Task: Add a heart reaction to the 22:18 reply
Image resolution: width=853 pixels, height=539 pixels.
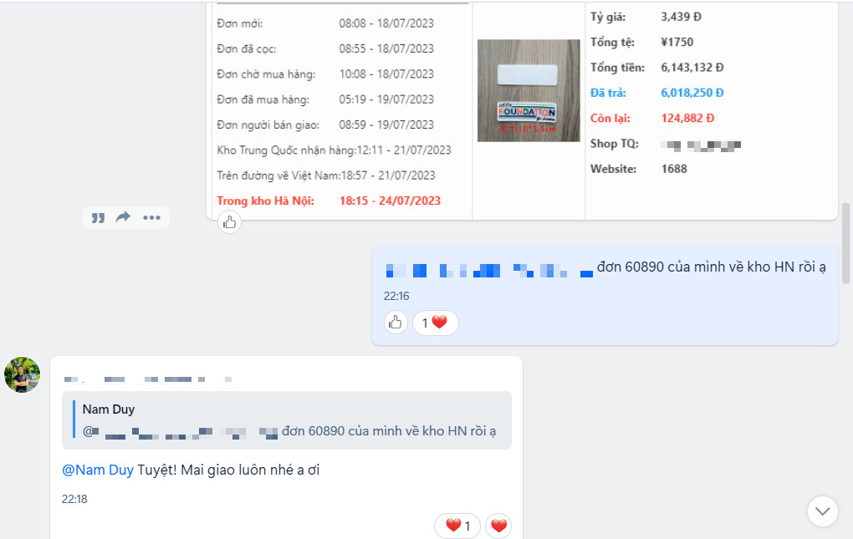Action: click(498, 526)
